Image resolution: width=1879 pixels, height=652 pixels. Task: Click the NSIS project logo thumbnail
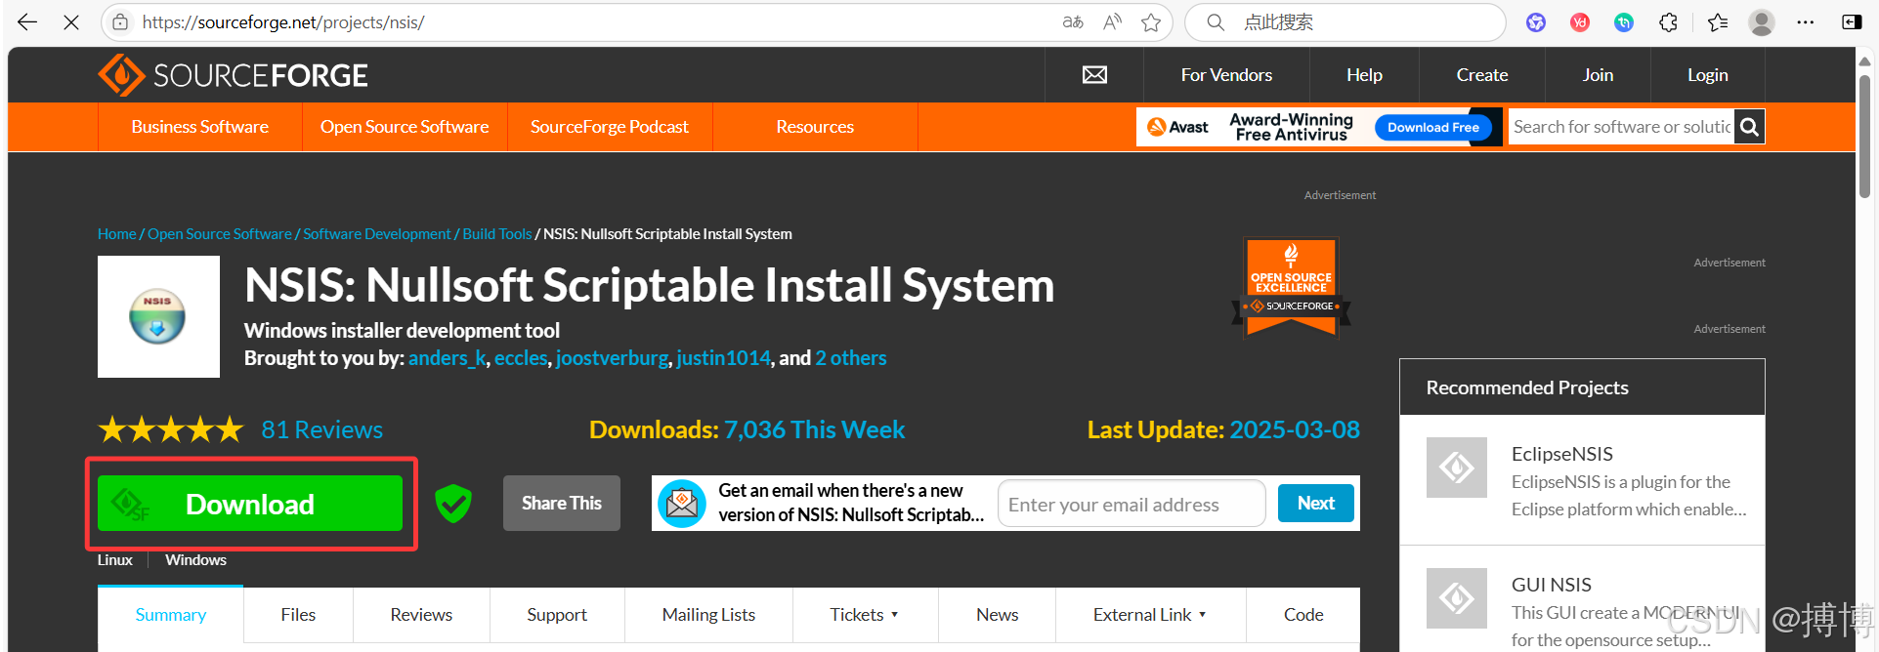[x=158, y=316]
